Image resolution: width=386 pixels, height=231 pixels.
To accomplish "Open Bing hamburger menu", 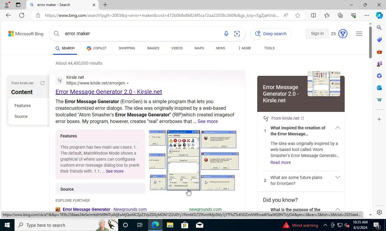I will [x=359, y=34].
